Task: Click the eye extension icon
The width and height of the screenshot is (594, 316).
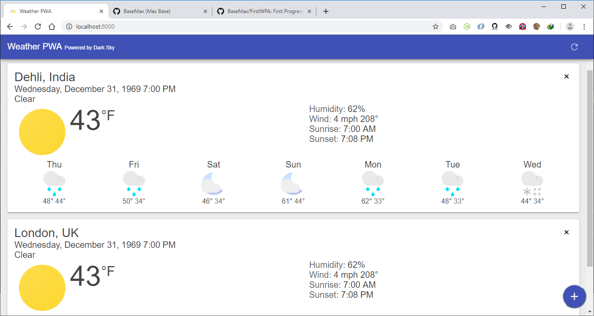Action: click(x=509, y=26)
